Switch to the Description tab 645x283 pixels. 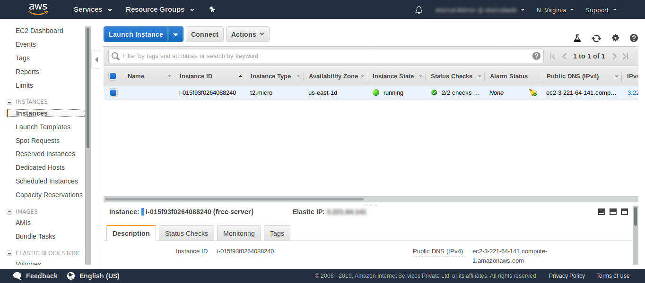131,233
